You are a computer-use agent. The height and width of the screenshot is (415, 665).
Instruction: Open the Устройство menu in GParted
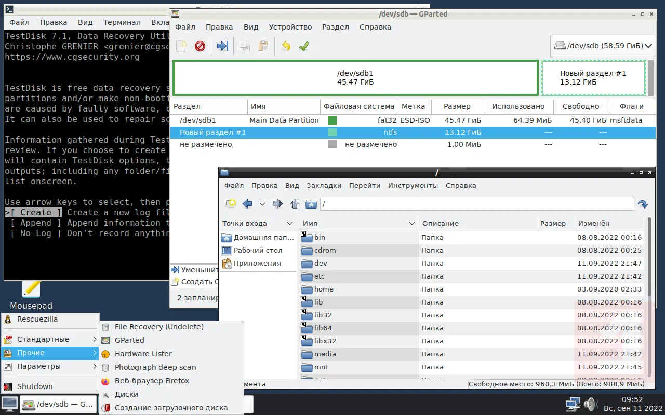(290, 27)
